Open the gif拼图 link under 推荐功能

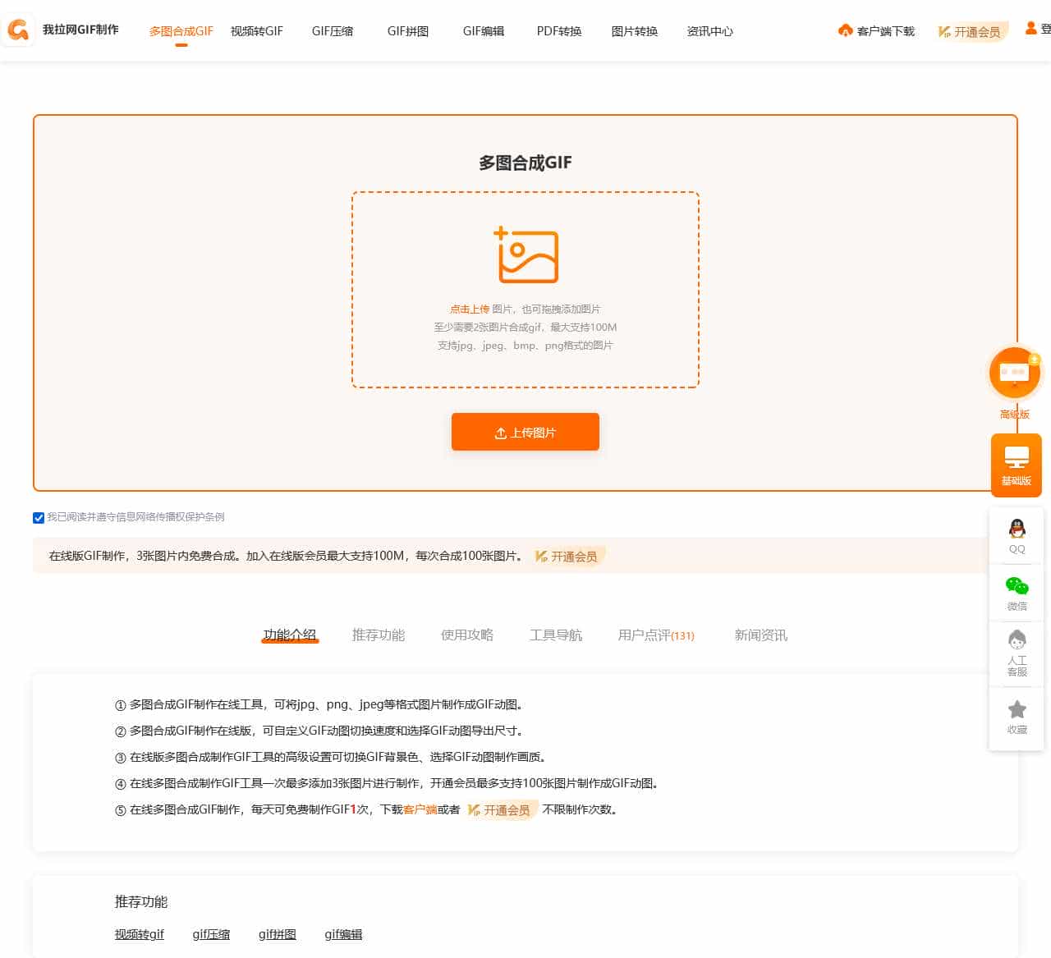point(277,934)
